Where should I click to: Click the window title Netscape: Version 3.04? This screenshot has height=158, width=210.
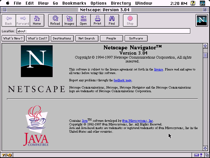pyautogui.click(x=105, y=10)
